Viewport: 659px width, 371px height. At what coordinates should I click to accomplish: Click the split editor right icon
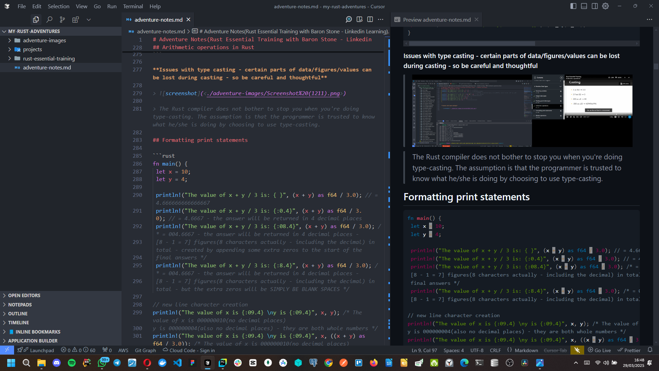click(x=370, y=20)
